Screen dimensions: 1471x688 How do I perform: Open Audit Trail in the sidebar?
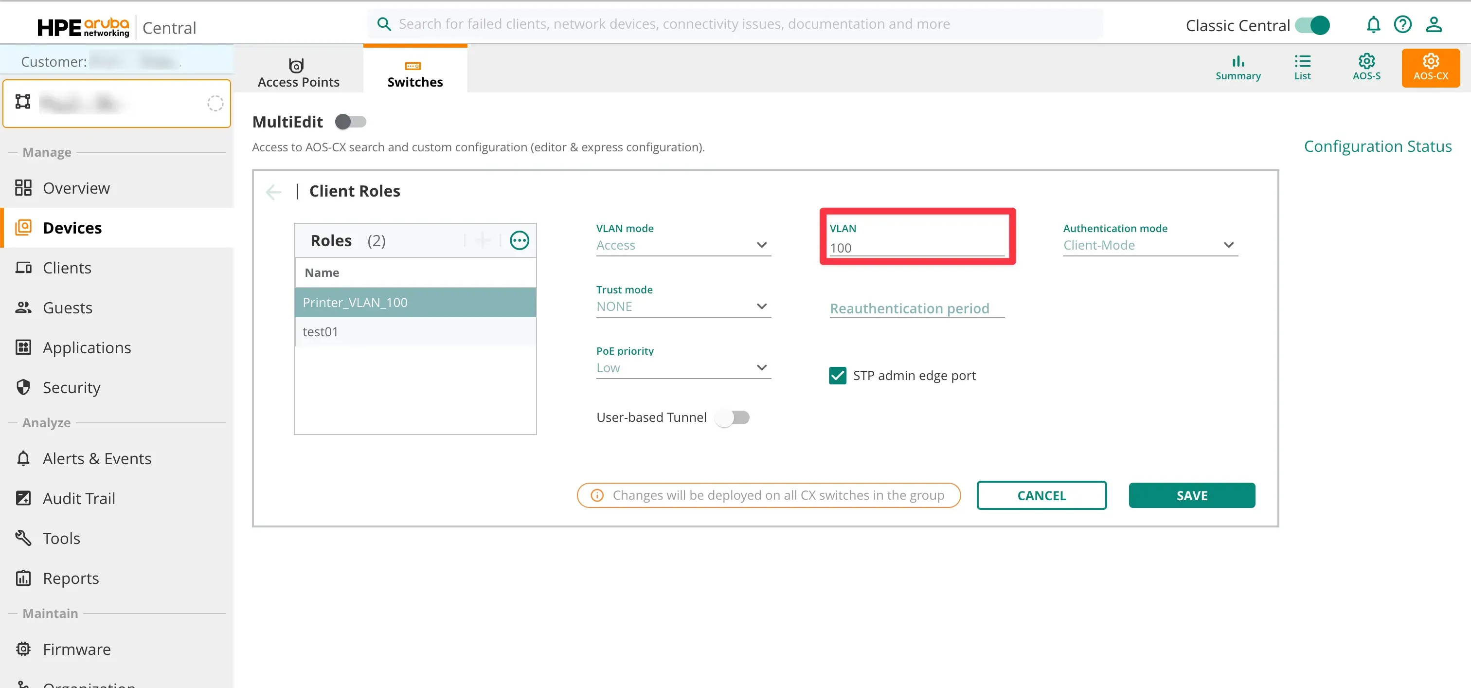[x=79, y=498]
